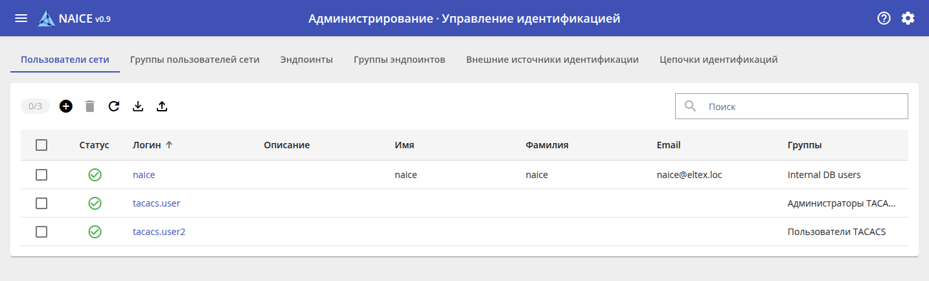Tick the tacacs.user2 row checkbox
The image size is (929, 281).
(x=41, y=232)
